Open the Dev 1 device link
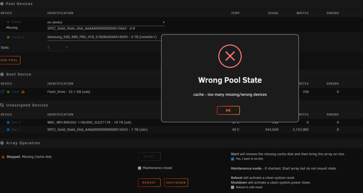 click(16, 130)
